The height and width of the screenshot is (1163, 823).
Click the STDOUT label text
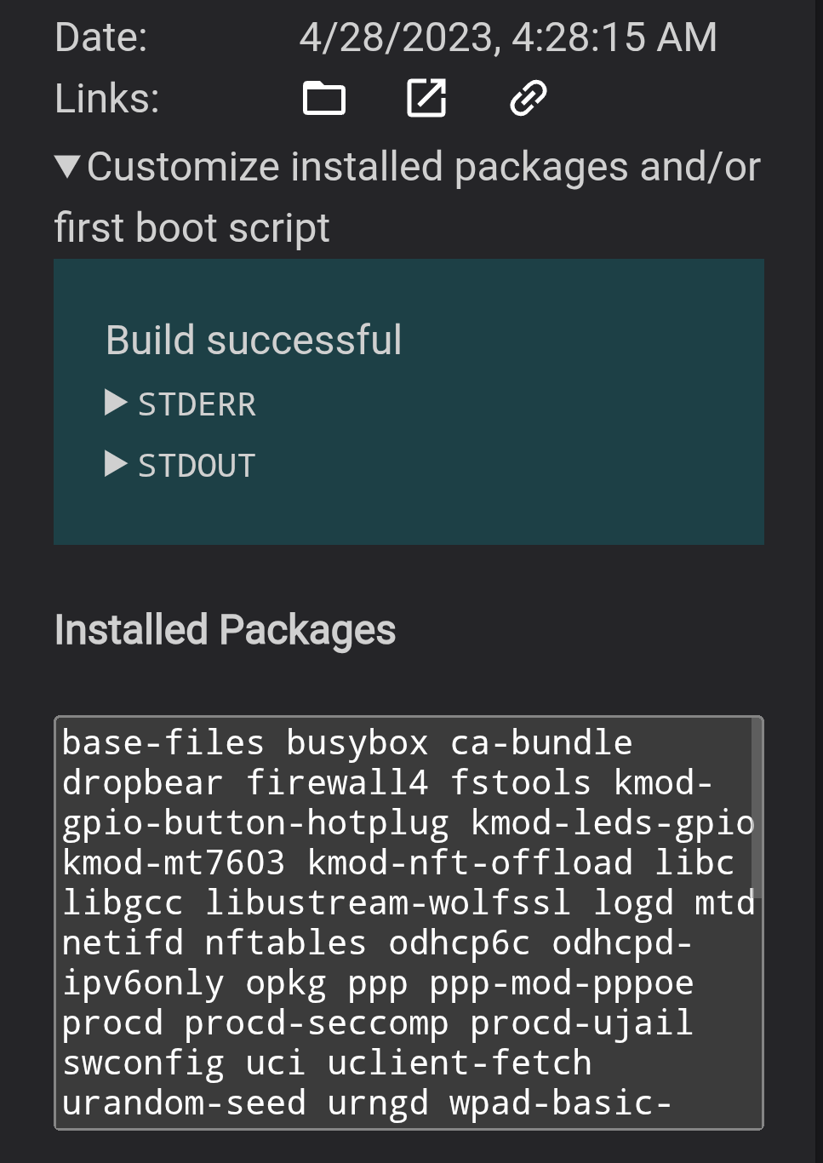(x=197, y=466)
